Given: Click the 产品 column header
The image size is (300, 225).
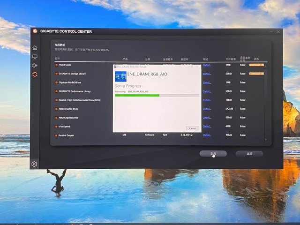Looking at the screenshot, I should tap(125, 59).
